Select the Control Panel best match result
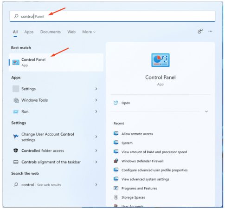 coord(56,62)
